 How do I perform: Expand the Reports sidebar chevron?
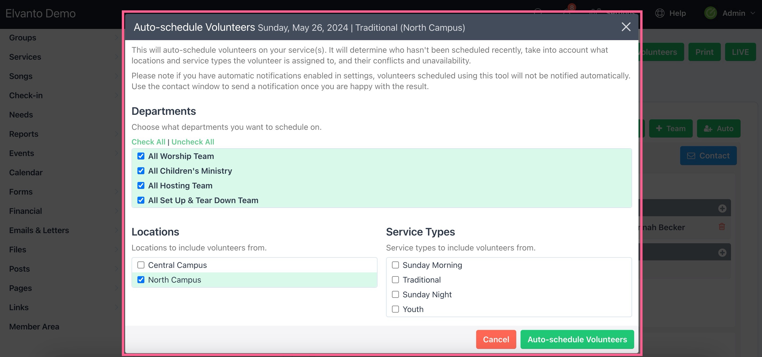[116, 134]
